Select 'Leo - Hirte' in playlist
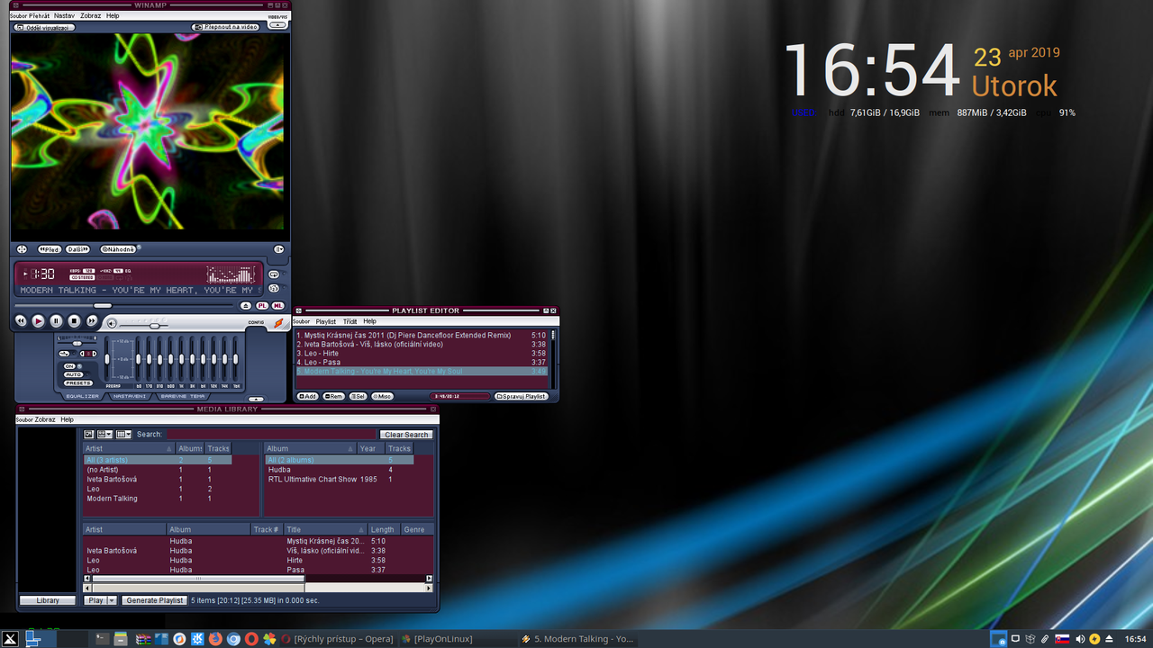This screenshot has width=1153, height=648. coord(422,353)
